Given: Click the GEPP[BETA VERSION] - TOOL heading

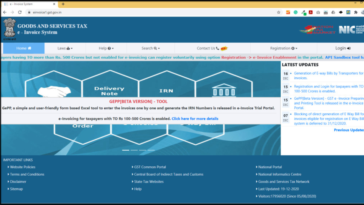Looking at the screenshot, I should click(138, 101).
